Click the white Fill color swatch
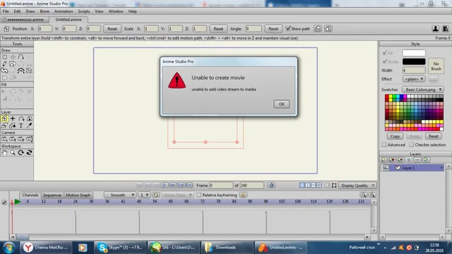The height and width of the screenshot is (254, 452). click(414, 53)
